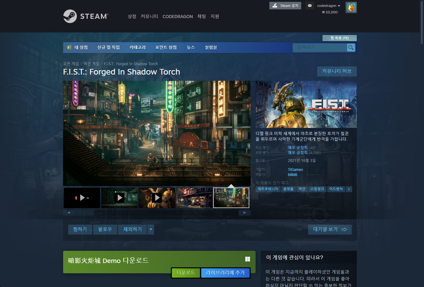Screen dimensions: 424x287
Task: Open the 찜 목록 (11) wishlist
Action: pos(339,38)
